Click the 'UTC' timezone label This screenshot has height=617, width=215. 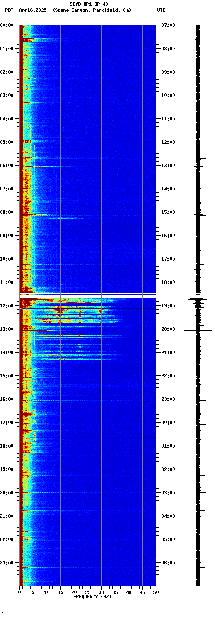pyautogui.click(x=161, y=10)
